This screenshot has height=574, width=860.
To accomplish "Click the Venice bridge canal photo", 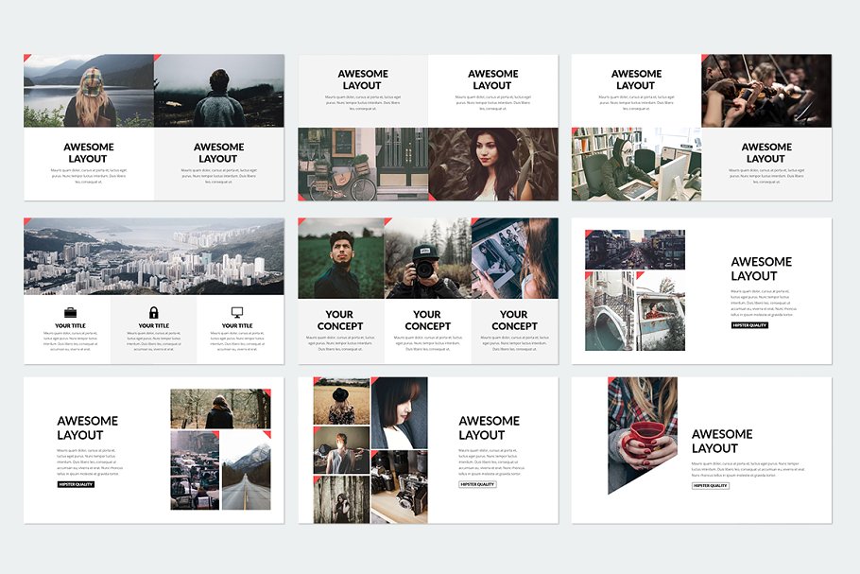I will [x=610, y=311].
